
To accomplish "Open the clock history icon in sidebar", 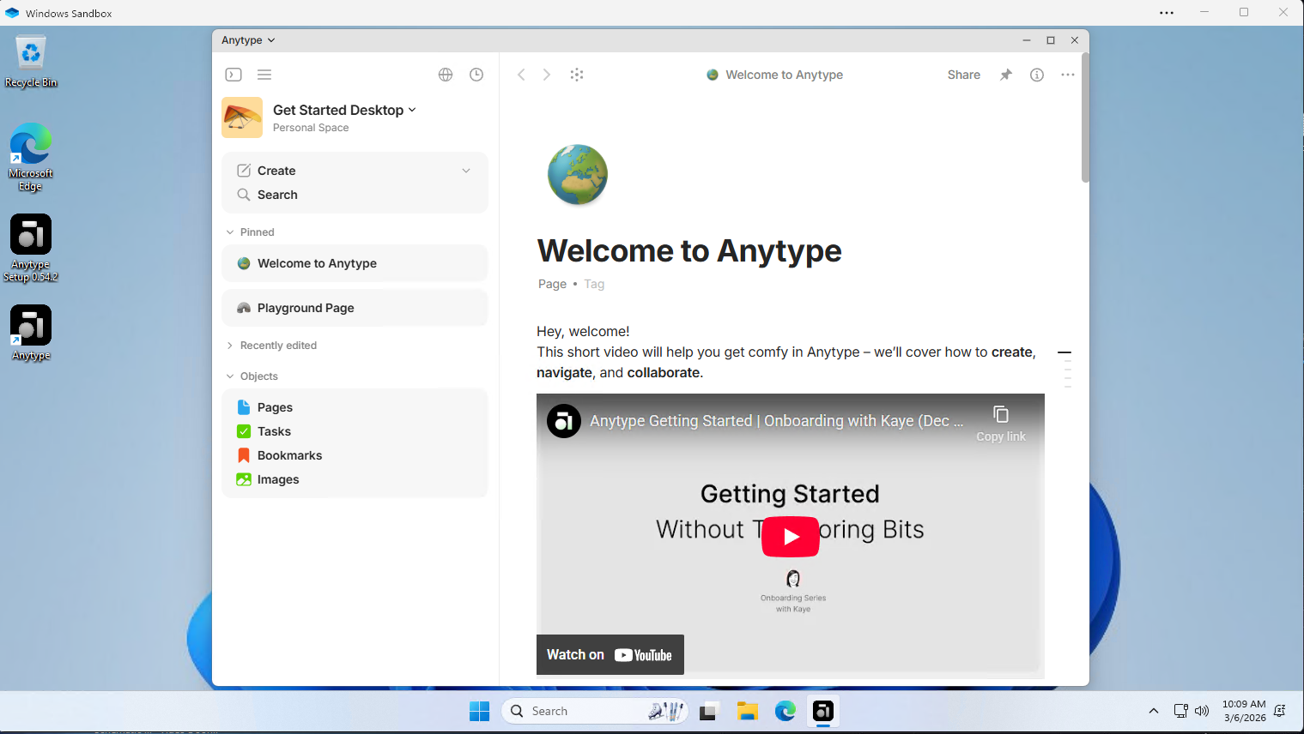I will pos(476,75).
